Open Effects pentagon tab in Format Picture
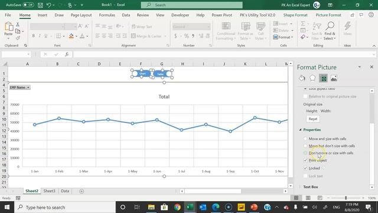Viewport: 378px width, 213px height. point(312,78)
